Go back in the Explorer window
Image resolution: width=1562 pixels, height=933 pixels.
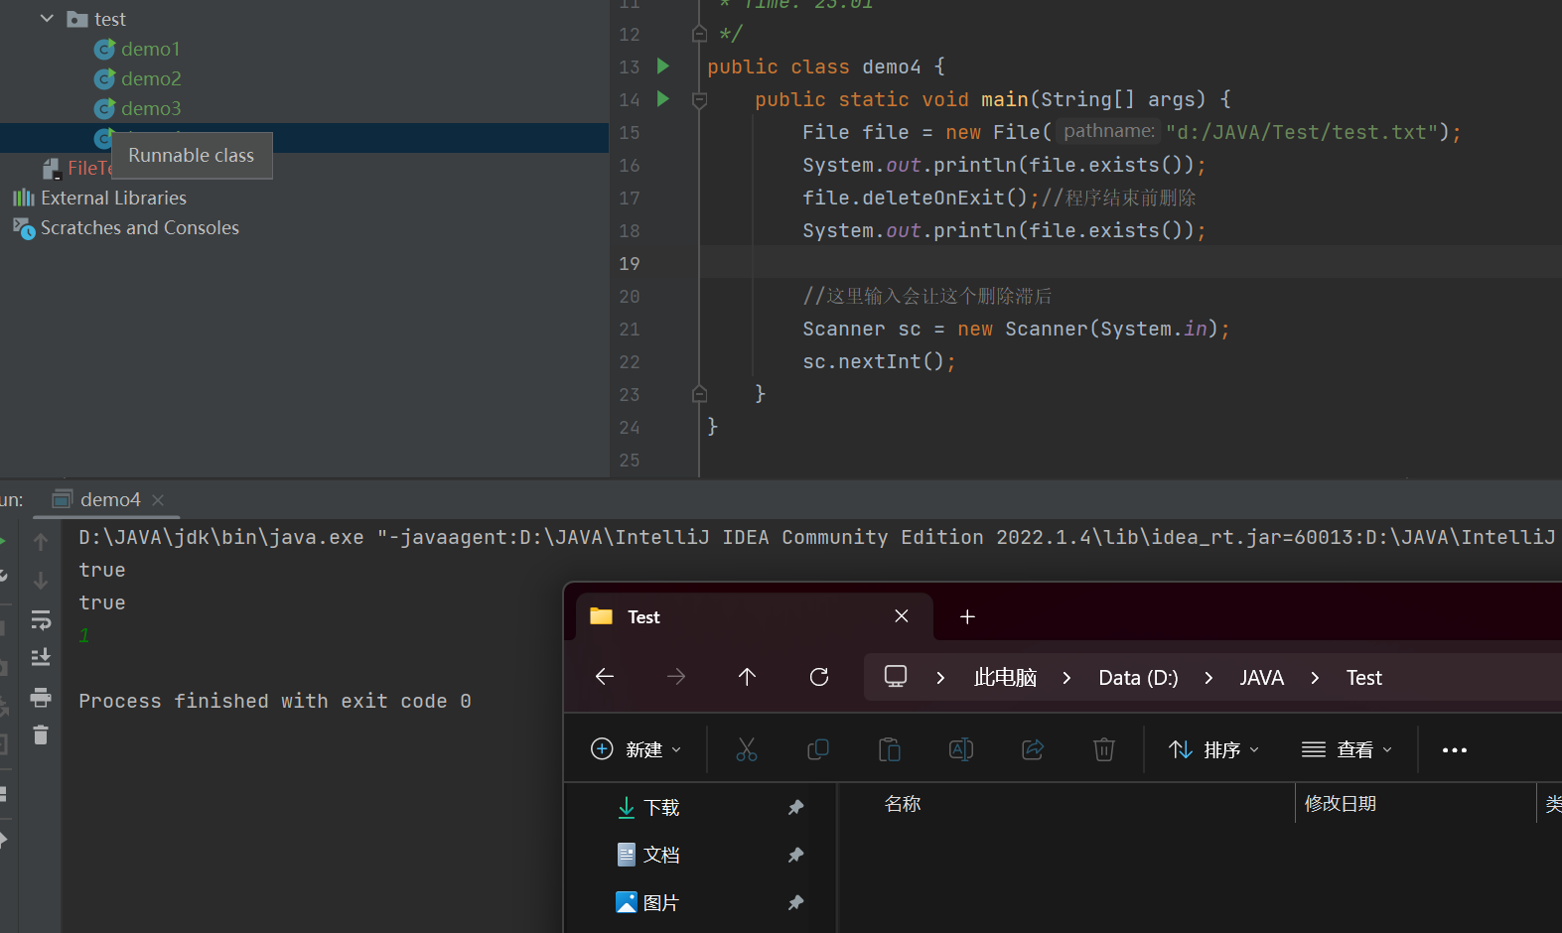click(605, 677)
